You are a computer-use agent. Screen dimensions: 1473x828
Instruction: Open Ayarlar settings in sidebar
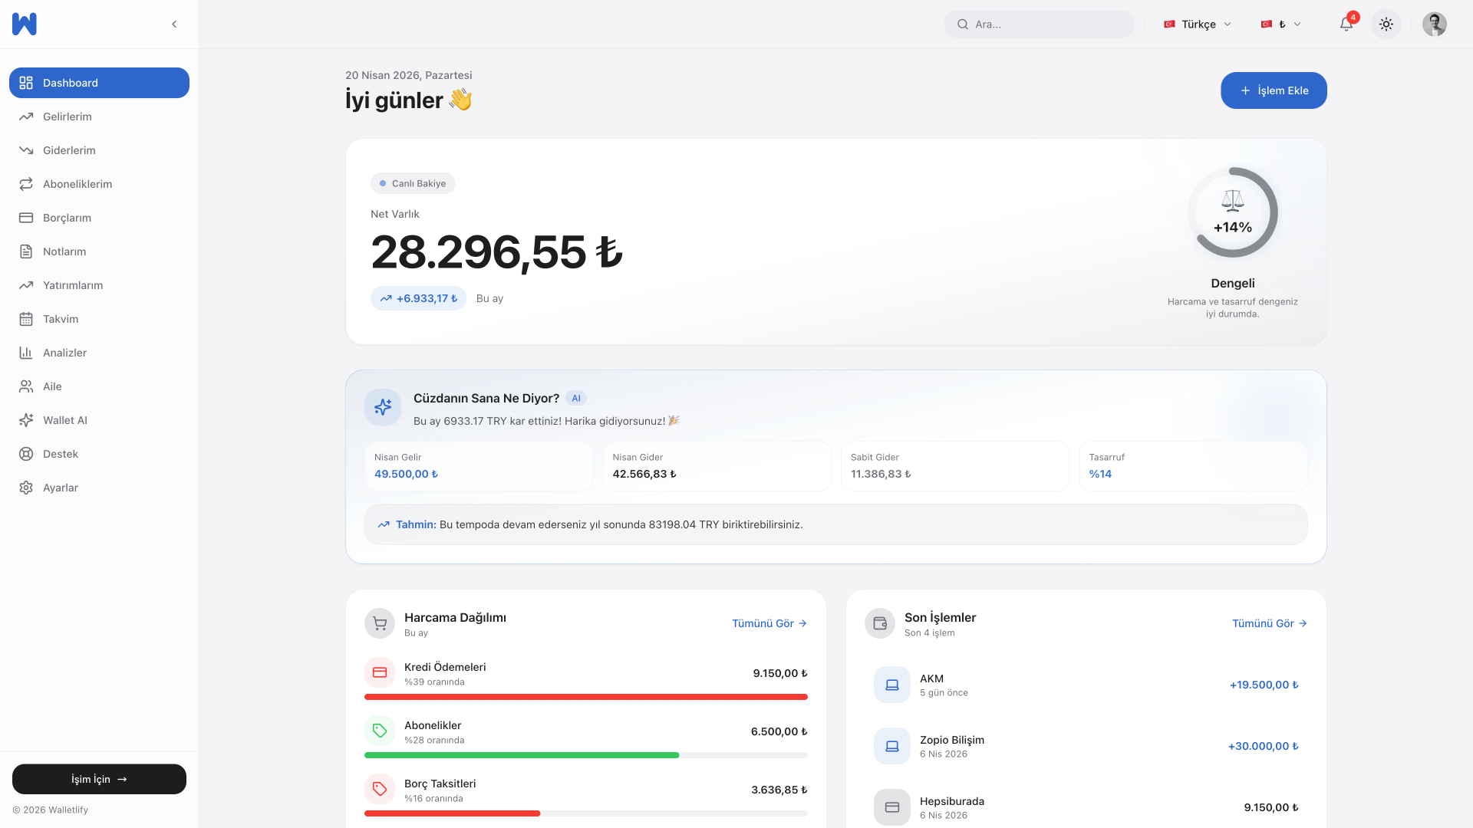point(61,488)
